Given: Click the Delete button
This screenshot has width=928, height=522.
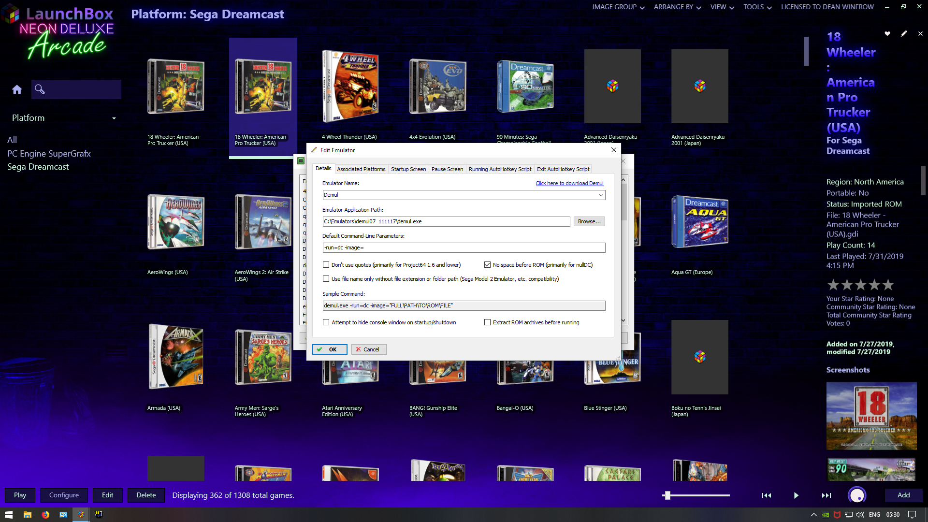Looking at the screenshot, I should tap(146, 495).
